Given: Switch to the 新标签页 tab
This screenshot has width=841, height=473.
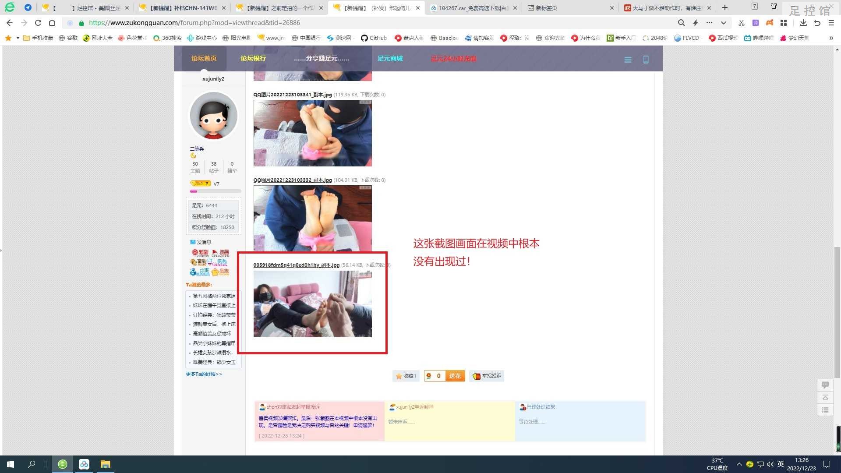Looking at the screenshot, I should [571, 8].
